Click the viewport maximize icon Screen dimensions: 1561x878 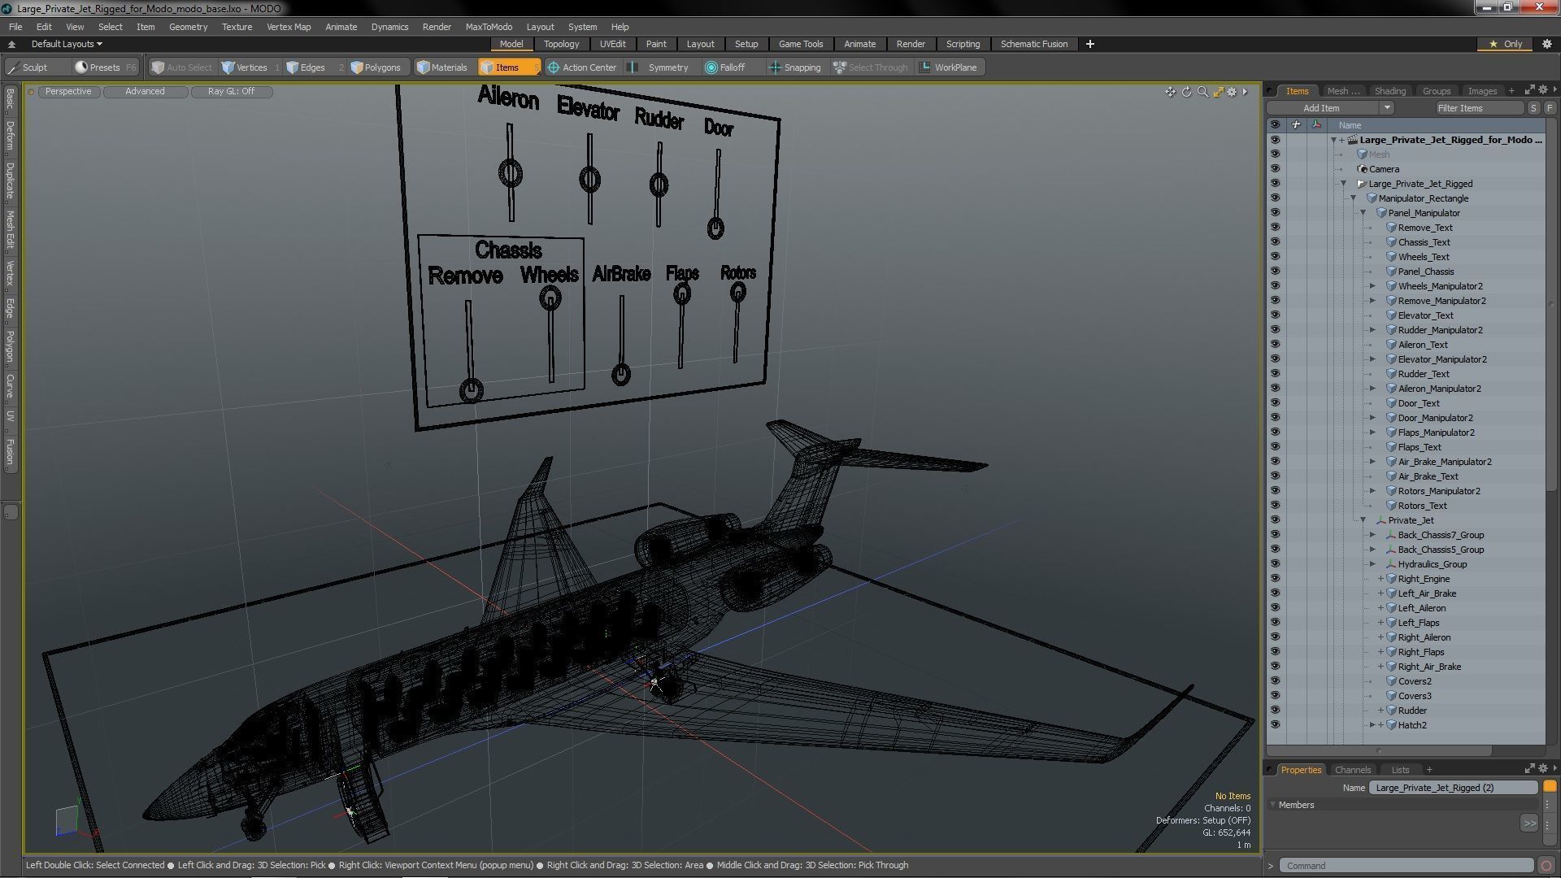point(1218,92)
